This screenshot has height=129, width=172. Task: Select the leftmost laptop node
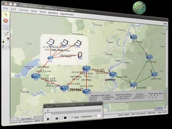(x=51, y=42)
